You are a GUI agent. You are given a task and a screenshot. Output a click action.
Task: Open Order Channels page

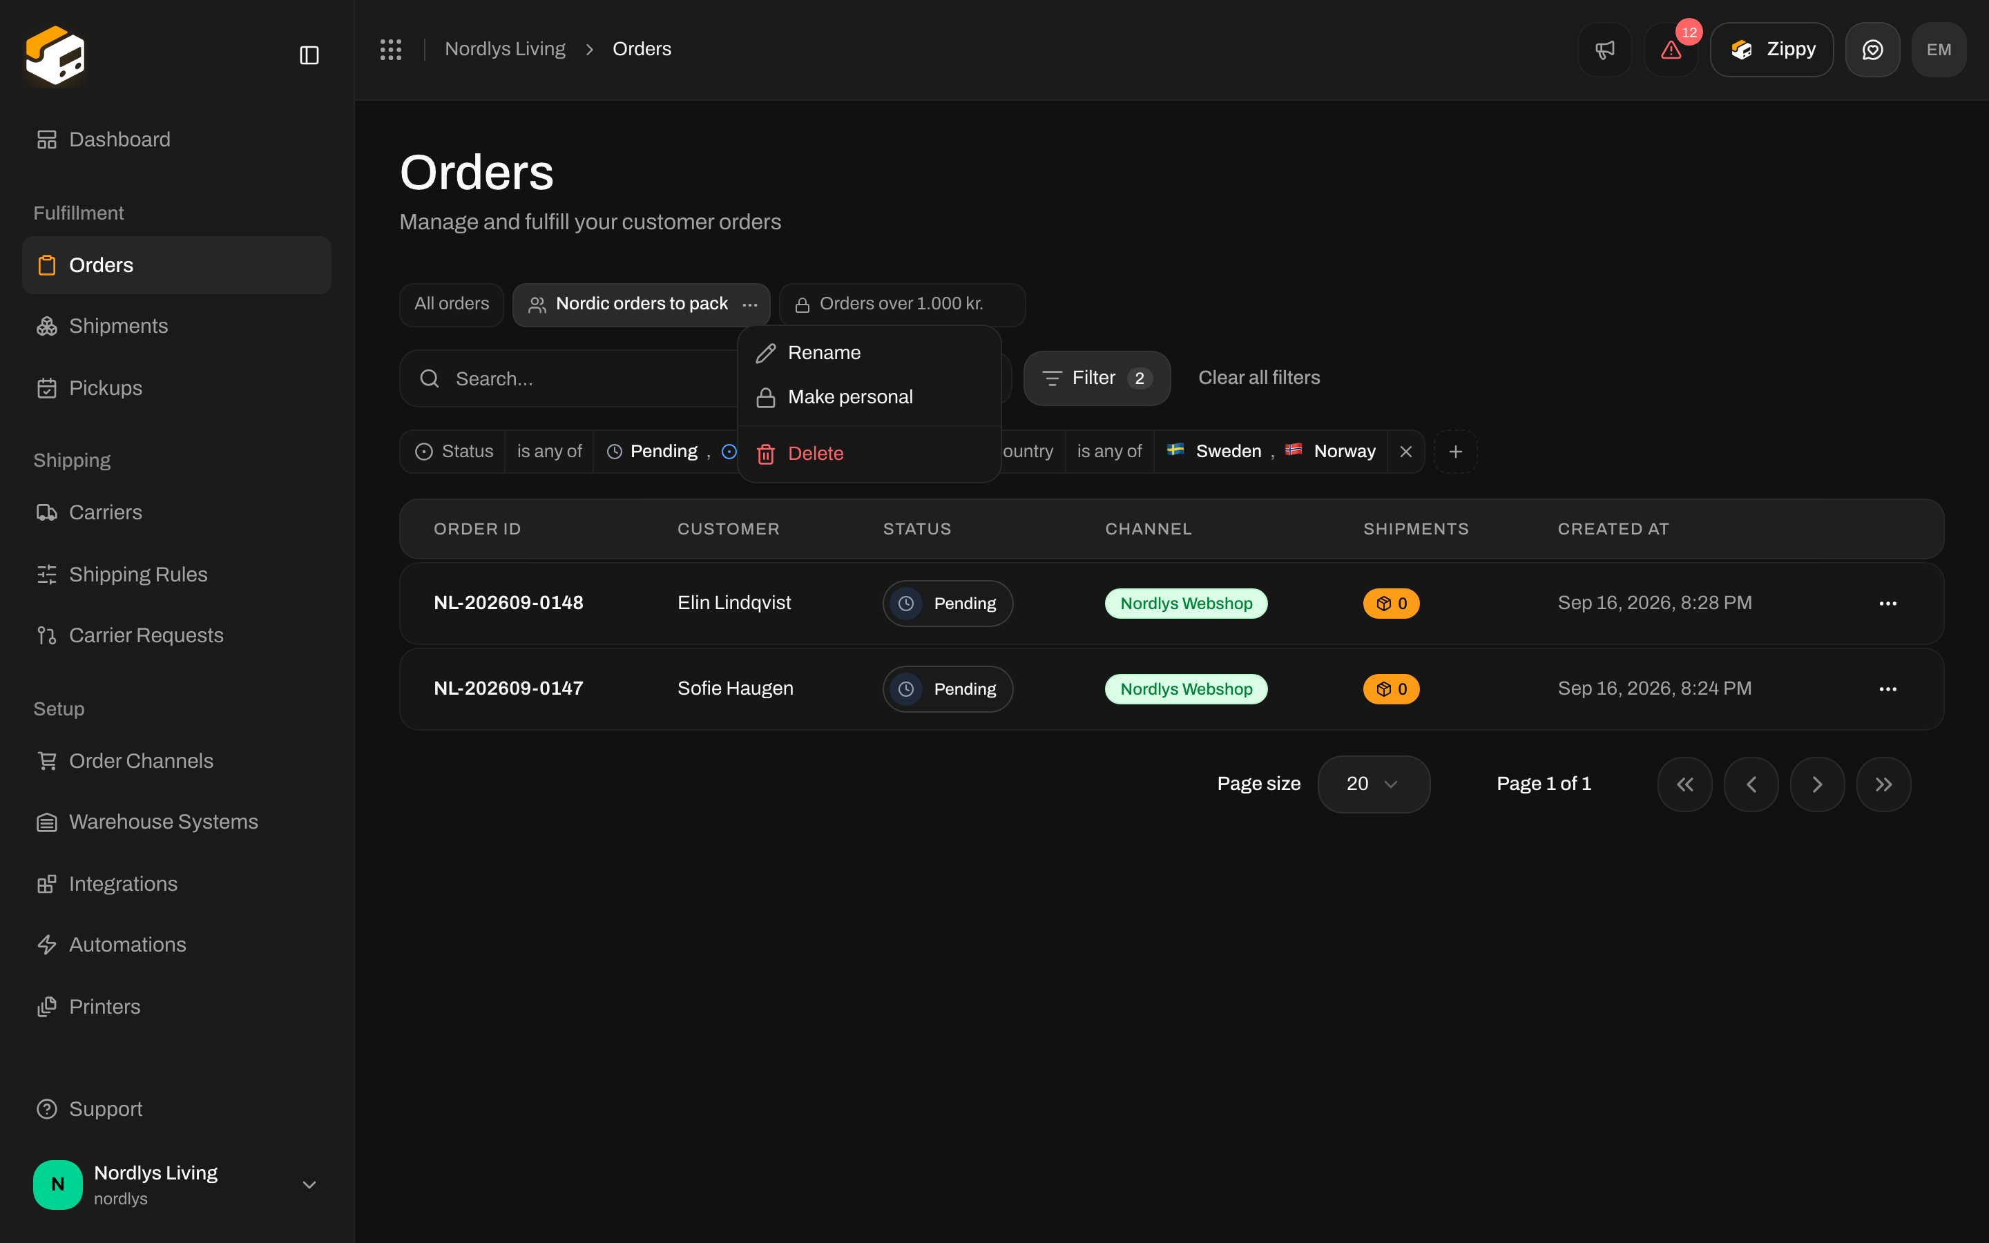[177, 761]
